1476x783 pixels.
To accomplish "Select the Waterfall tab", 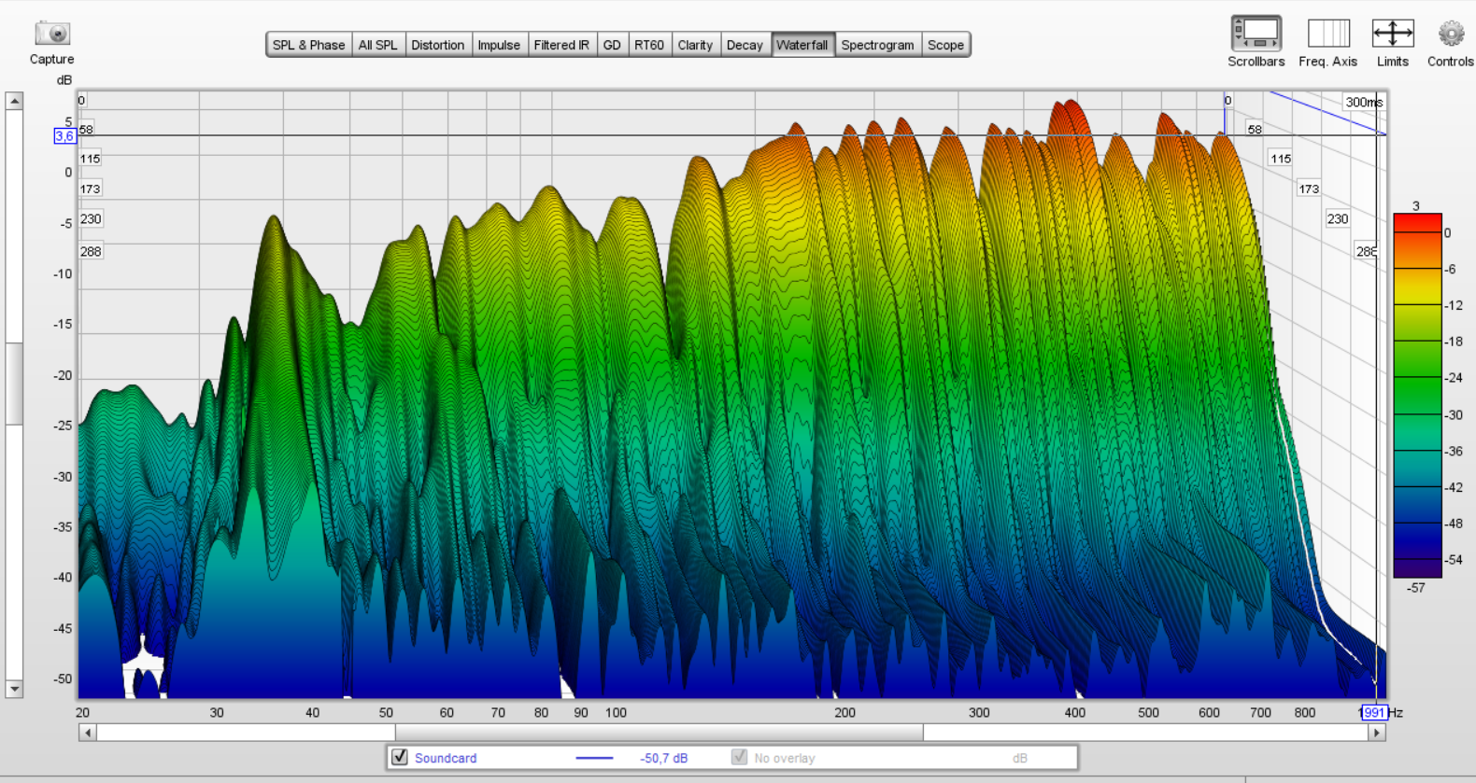I will point(802,45).
